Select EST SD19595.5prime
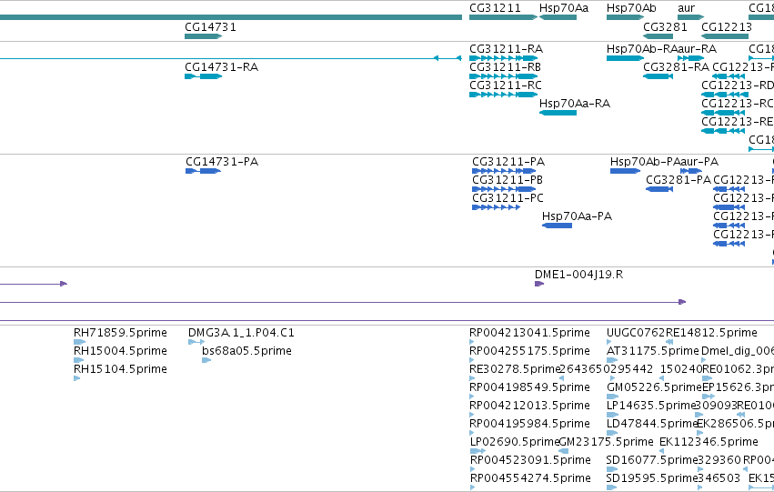 click(651, 478)
